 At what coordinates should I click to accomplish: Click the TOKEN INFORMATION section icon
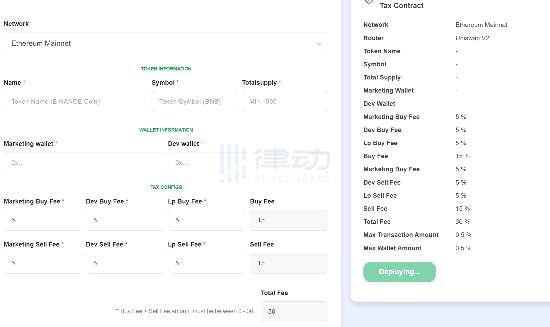[166, 69]
